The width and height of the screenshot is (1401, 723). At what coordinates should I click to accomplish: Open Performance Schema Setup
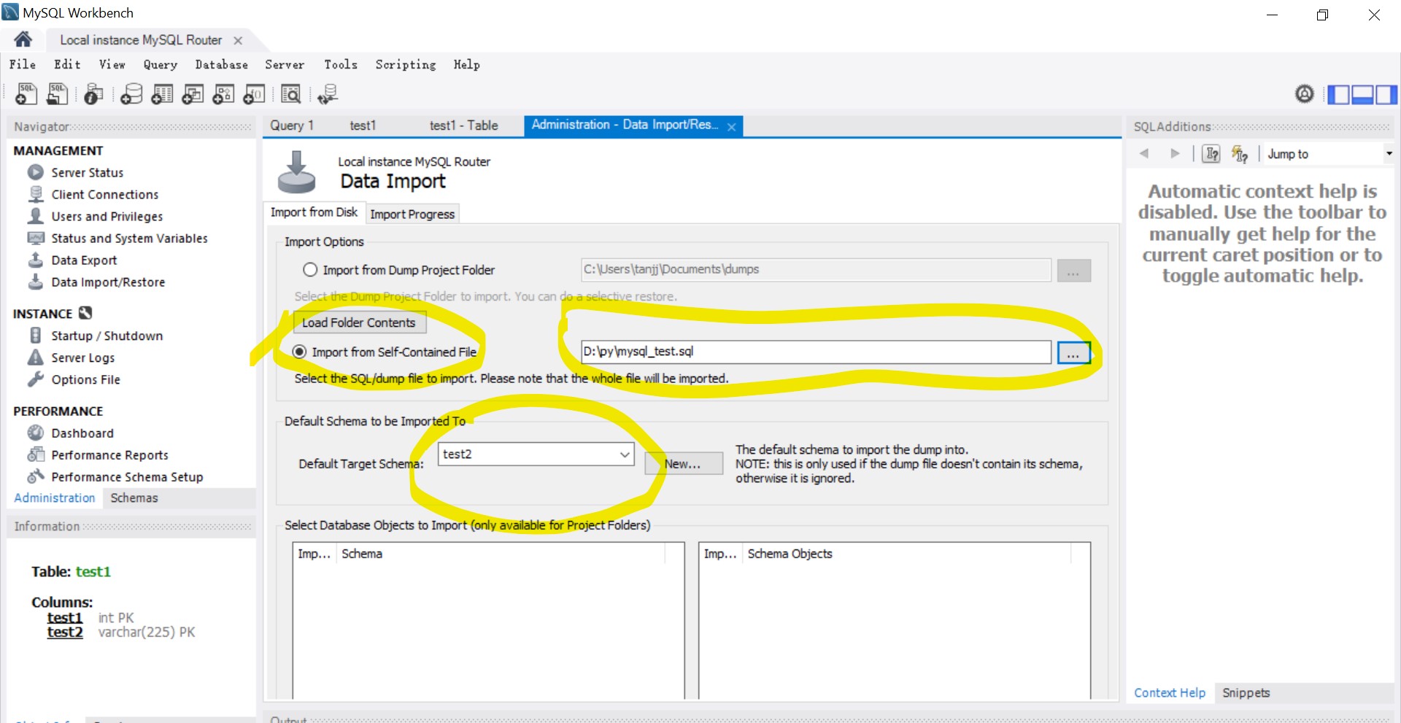127,476
